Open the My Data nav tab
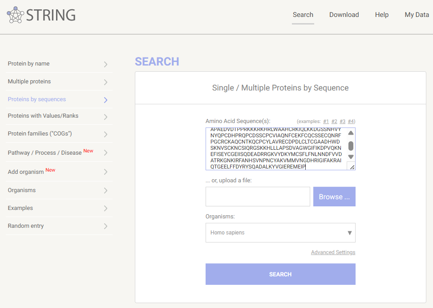The width and height of the screenshot is (433, 308). click(x=417, y=15)
